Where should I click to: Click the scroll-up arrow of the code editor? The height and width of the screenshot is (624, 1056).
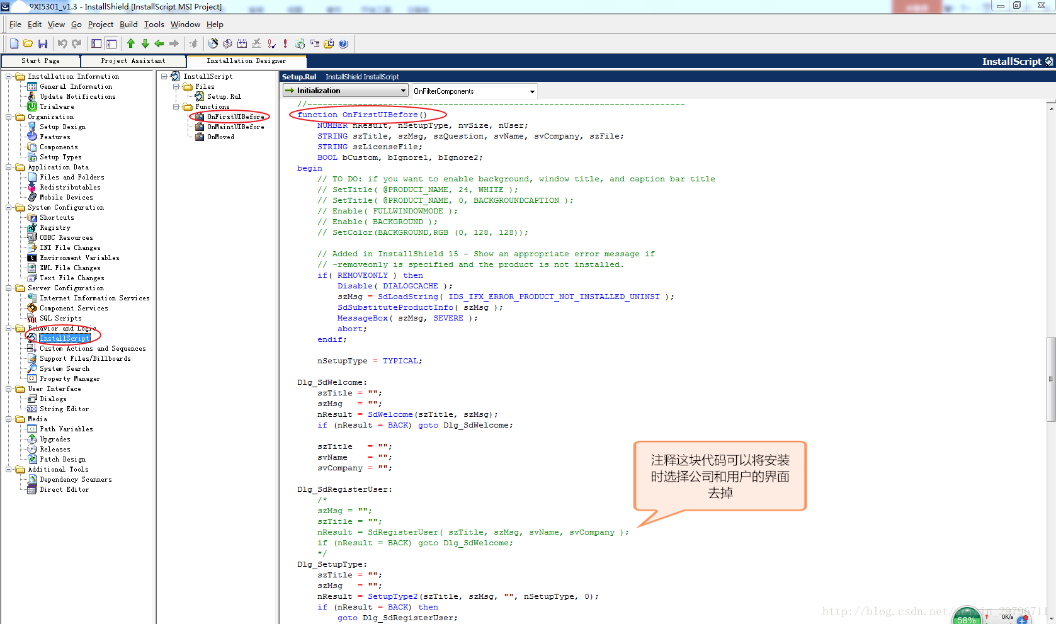point(1050,109)
